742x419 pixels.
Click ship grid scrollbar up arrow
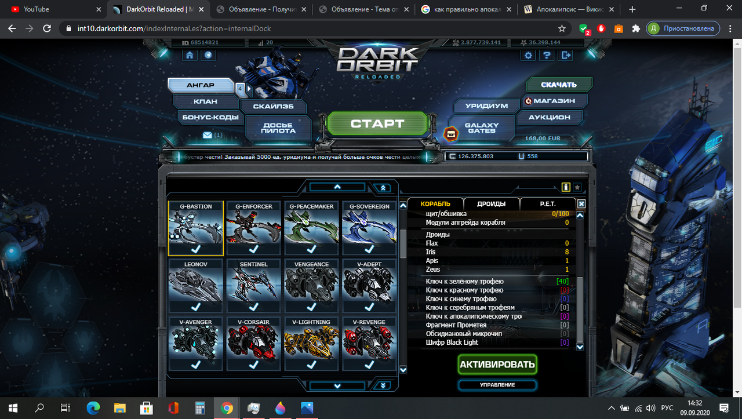(x=403, y=206)
